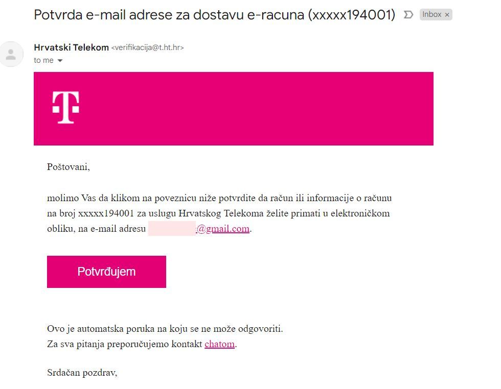Click the email subject line text
Viewport: 501px width, 389px height.
tap(214, 15)
